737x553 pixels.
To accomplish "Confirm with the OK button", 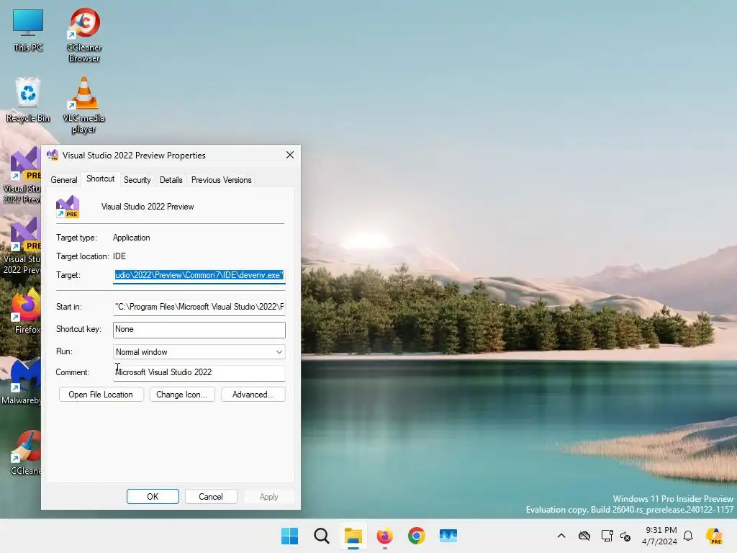I will point(153,497).
